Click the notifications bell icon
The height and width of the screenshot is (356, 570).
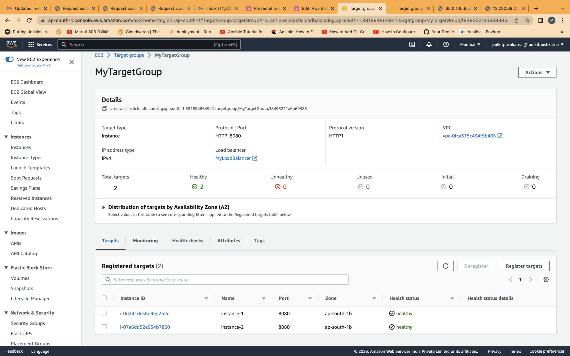(x=429, y=45)
